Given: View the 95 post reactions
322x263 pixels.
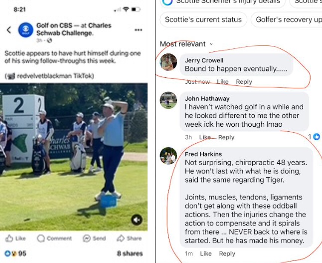Looking at the screenshot, I should point(15,254).
